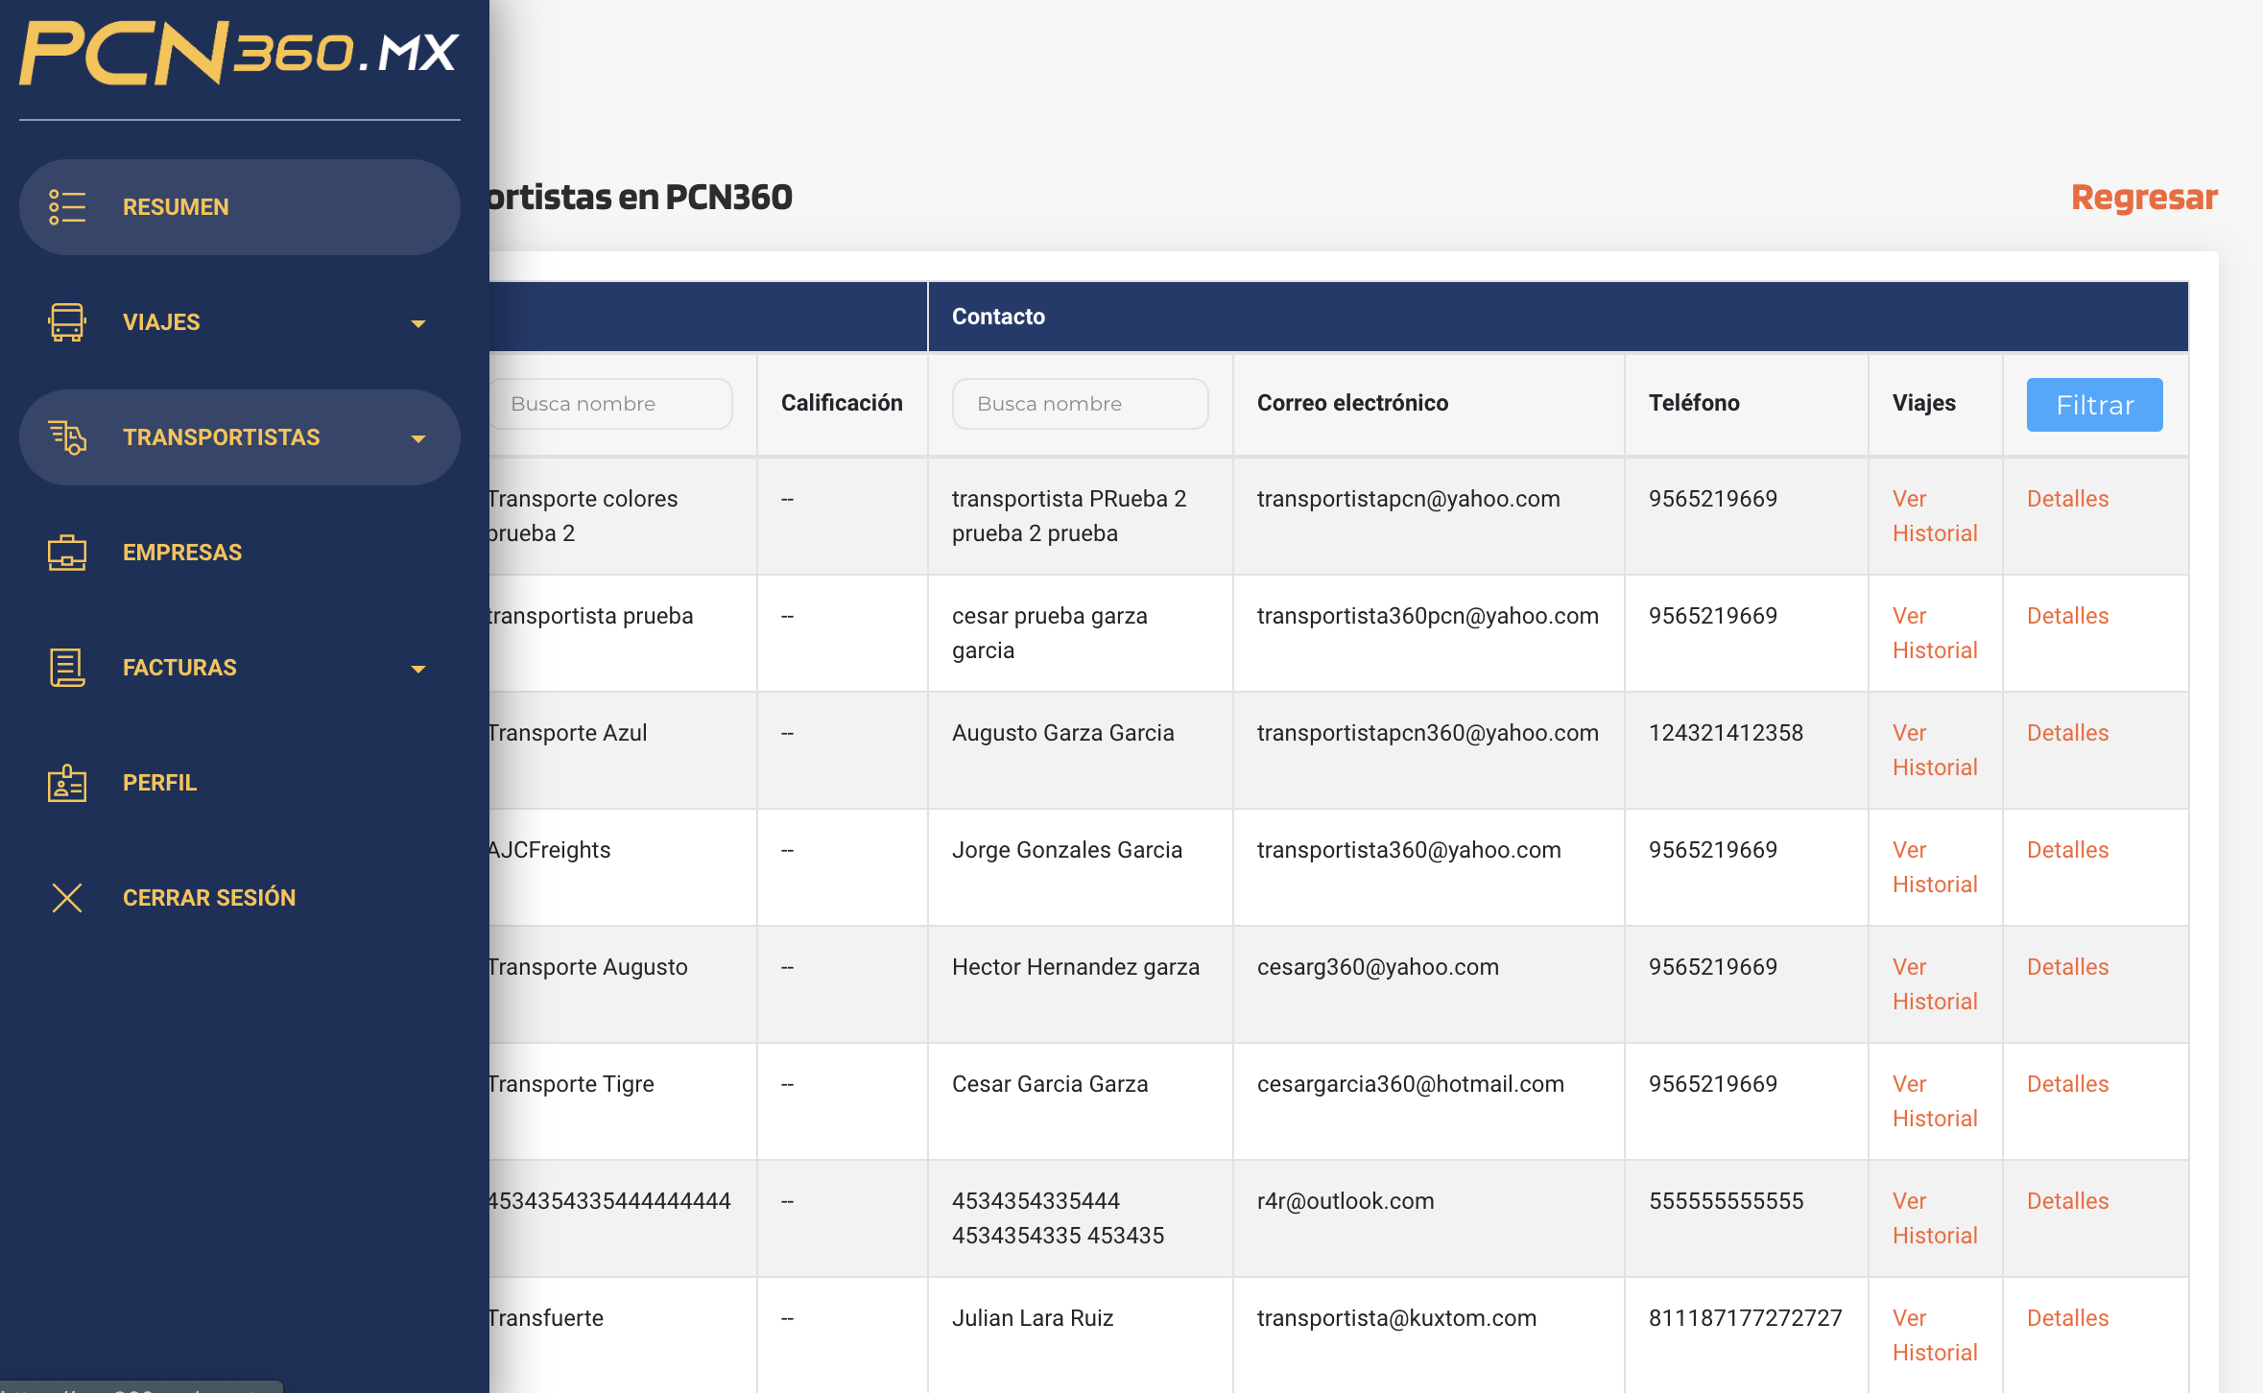
Task: Click the Facturas invoice icon
Action: point(67,668)
